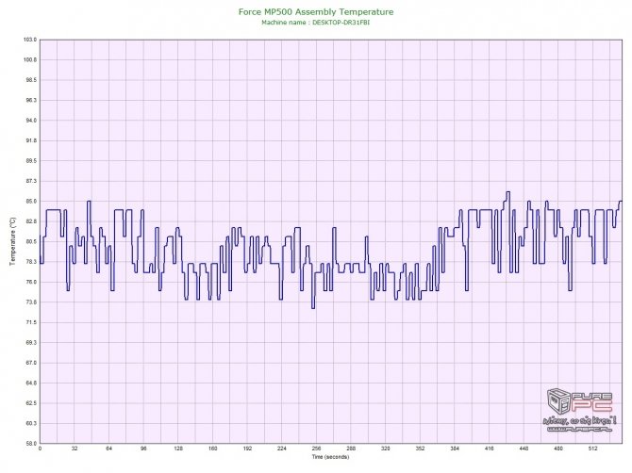Select the 416 seconds time axis label
The height and width of the screenshot is (473, 632).
click(x=490, y=449)
